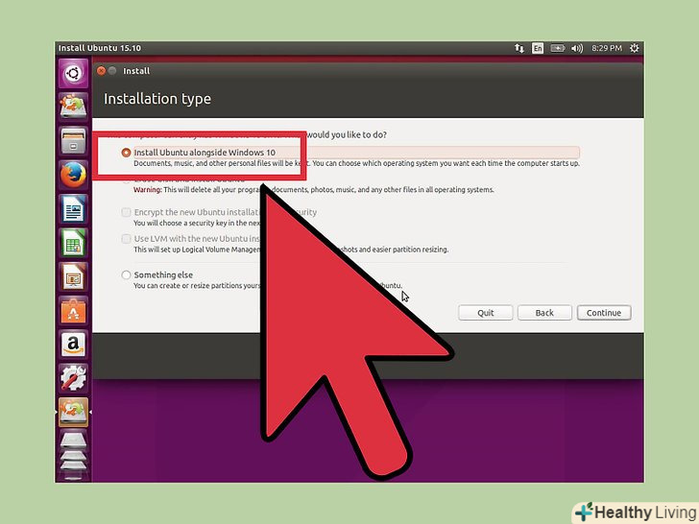Viewport: 699px width, 524px height.
Task: Click the Installation type heading
Action: 157,99
